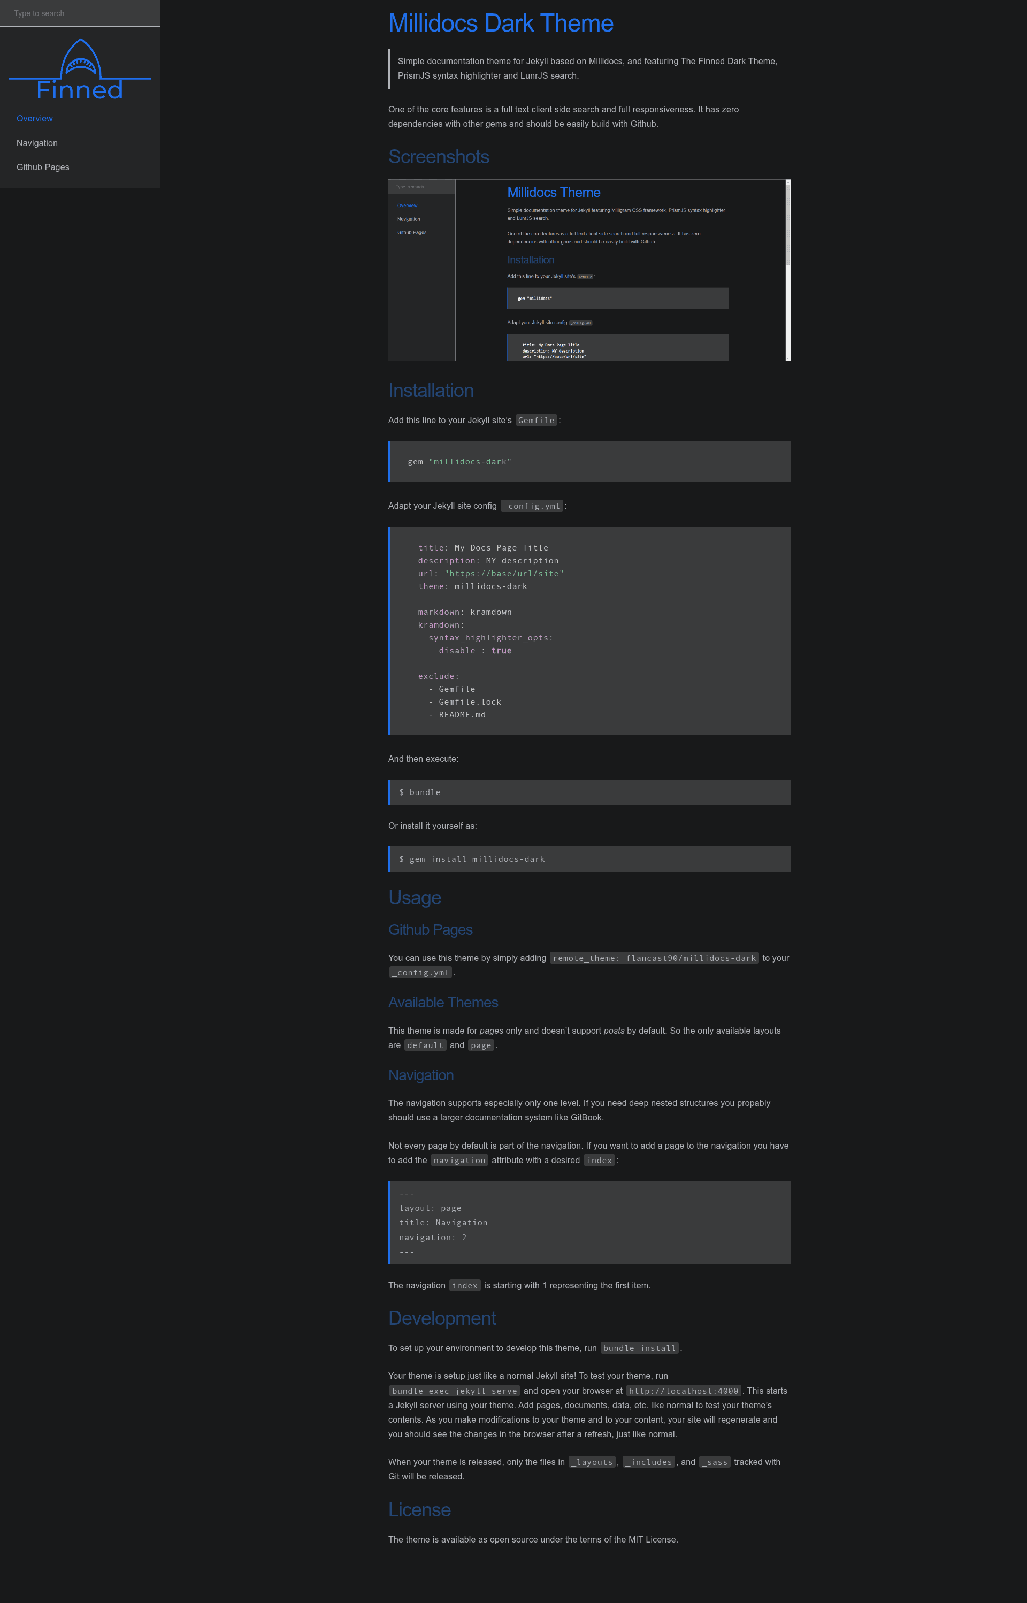Image resolution: width=1027 pixels, height=1603 pixels.
Task: Click the License heading
Action: [419, 1510]
